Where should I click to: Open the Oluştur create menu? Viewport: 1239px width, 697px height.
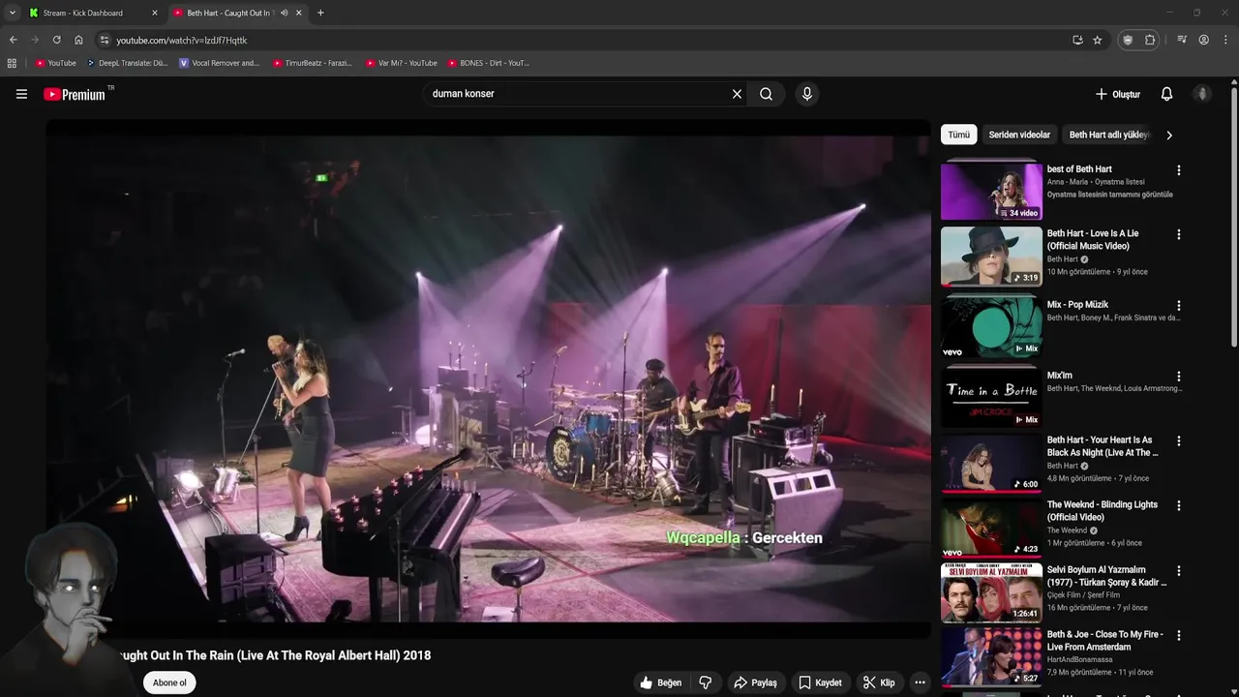[x=1118, y=94]
